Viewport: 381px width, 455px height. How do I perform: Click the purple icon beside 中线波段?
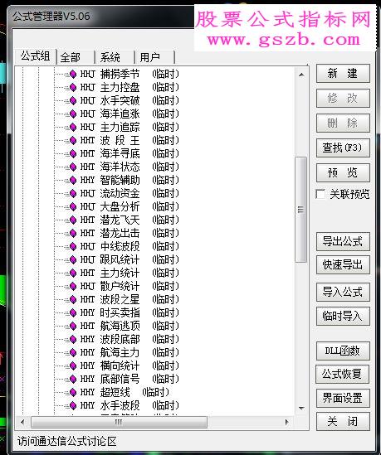pos(73,247)
